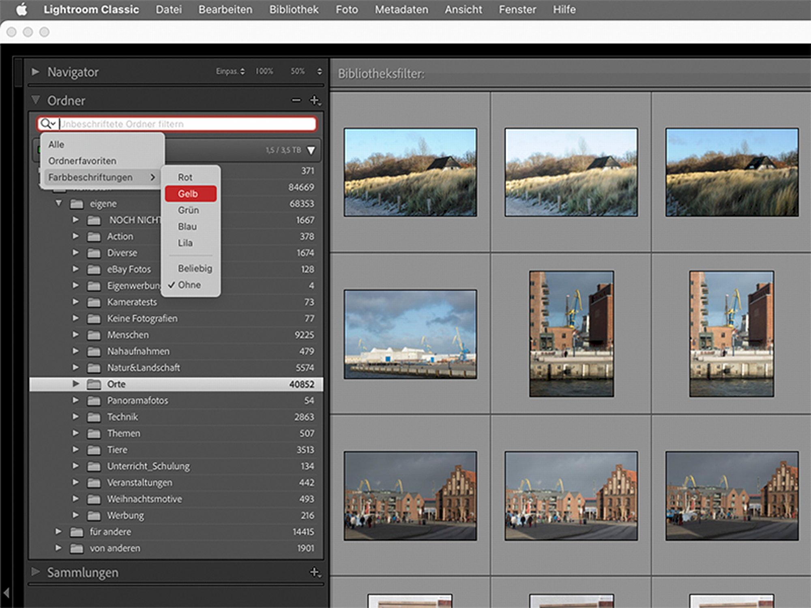The image size is (811, 608).
Task: Select Alle in the filter menu
Action: pos(56,144)
